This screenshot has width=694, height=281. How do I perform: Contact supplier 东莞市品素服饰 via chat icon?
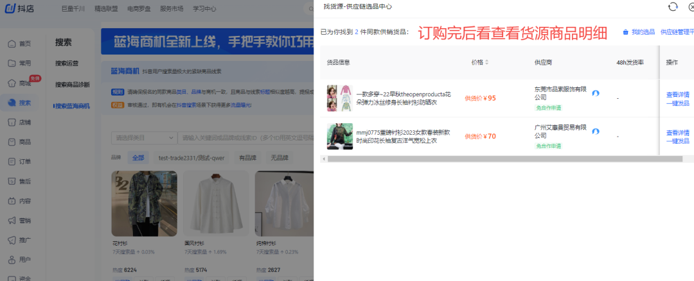(596, 94)
